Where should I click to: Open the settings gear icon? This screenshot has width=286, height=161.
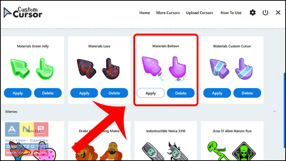pos(253,13)
